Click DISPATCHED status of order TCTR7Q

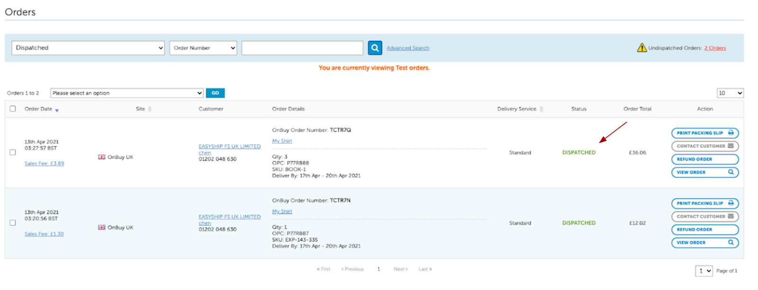click(x=579, y=153)
